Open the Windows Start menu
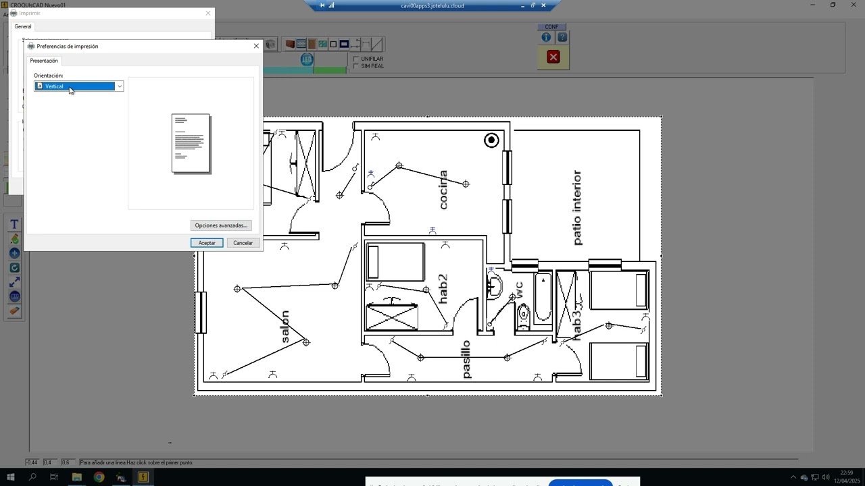865x486 pixels. (11, 477)
